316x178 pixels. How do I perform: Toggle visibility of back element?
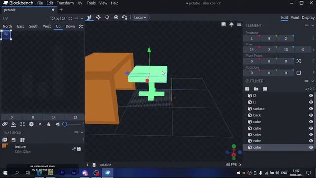tap(311, 115)
